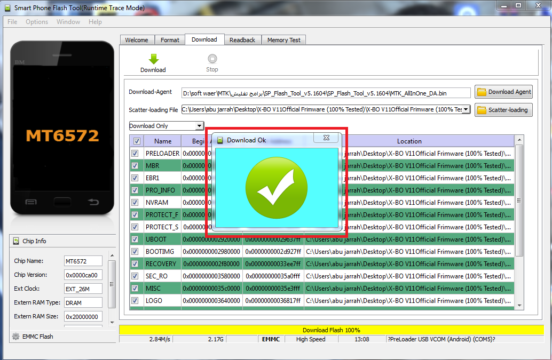Click the partition table vertical scrollbar thumb
552x360 pixels.
click(519, 201)
